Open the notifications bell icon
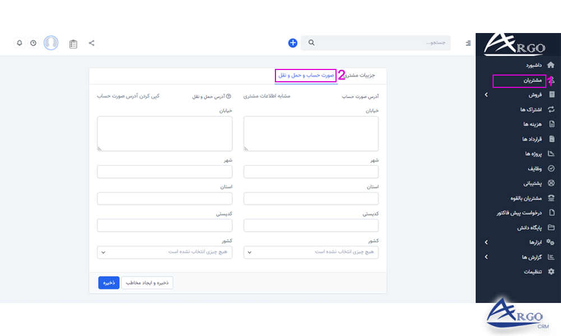This screenshot has height=336, width=561. [x=19, y=43]
